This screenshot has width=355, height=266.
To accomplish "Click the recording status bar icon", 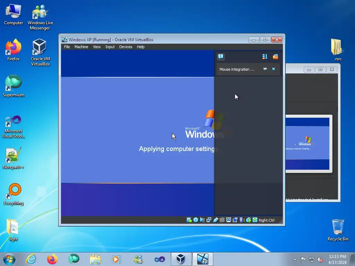I will pos(235,220).
